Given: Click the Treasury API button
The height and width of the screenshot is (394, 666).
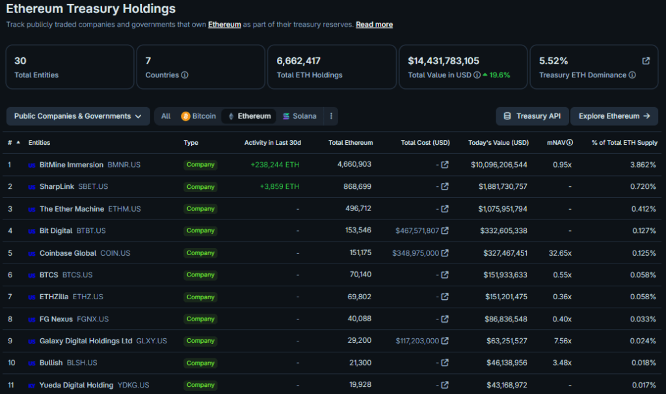Looking at the screenshot, I should pos(532,116).
